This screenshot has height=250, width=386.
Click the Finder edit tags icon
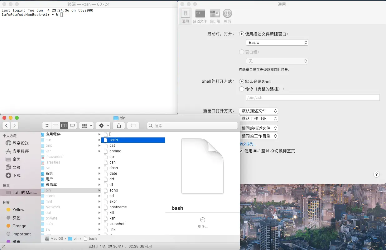(x=133, y=126)
